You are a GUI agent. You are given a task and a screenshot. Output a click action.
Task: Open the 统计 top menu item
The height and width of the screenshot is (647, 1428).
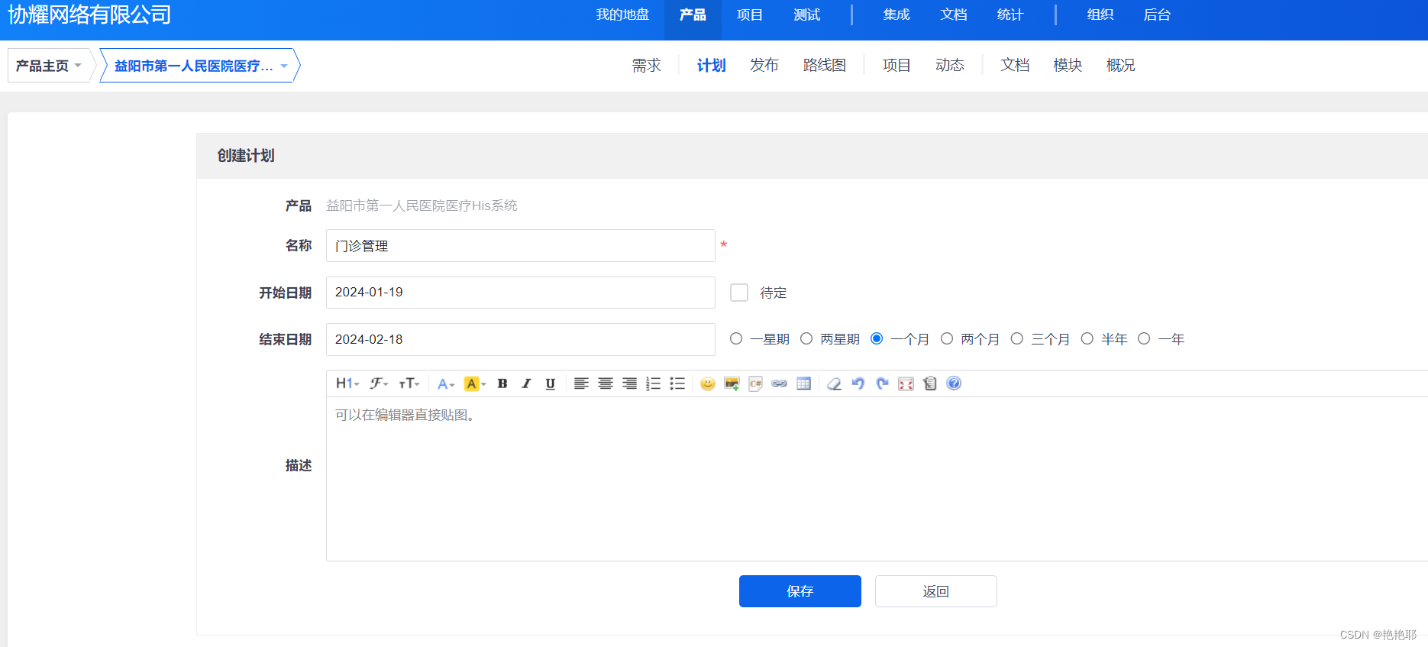[x=1010, y=15]
